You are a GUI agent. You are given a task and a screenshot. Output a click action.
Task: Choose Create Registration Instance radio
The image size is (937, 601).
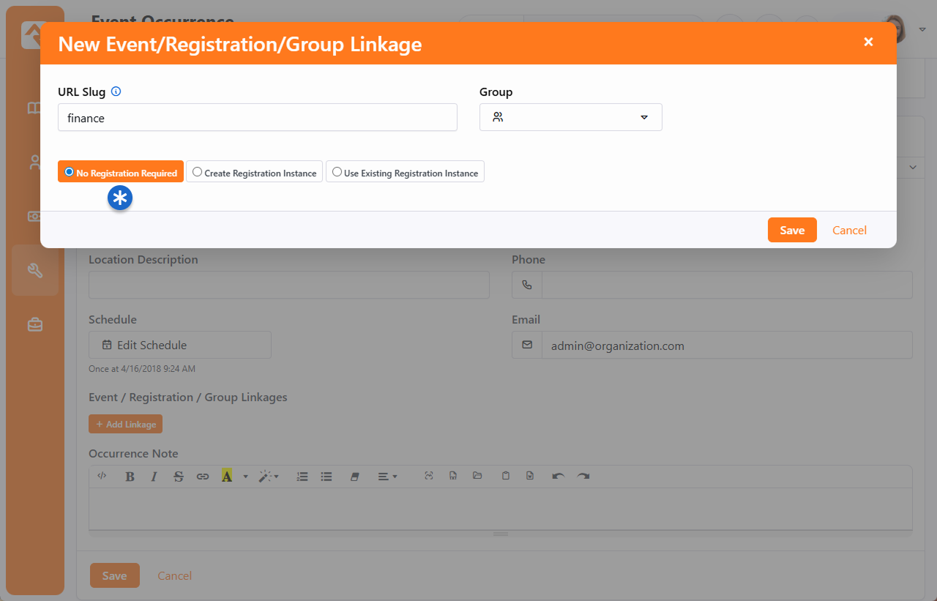[254, 172]
